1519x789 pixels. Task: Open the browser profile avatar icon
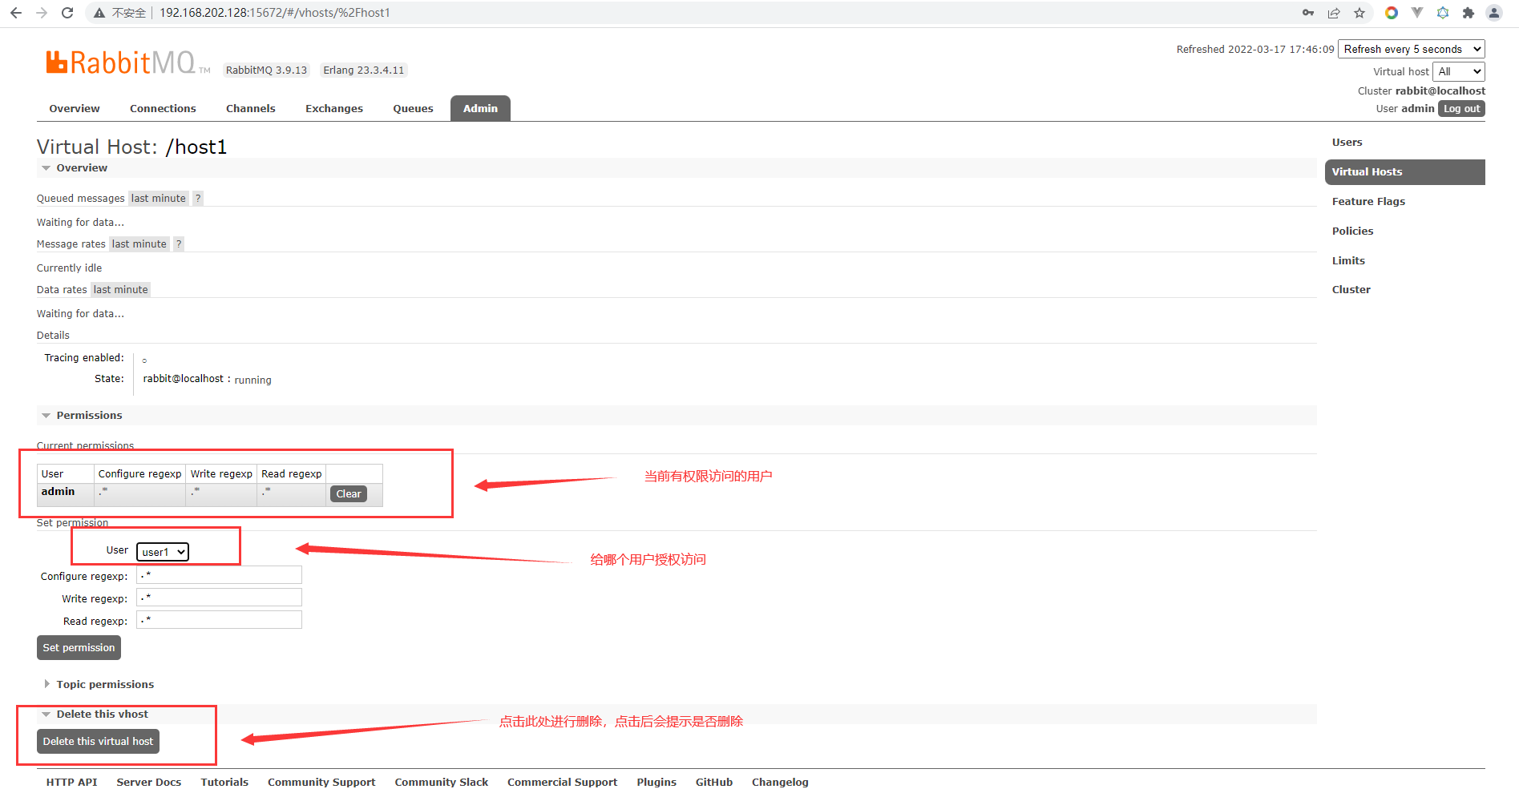[1494, 13]
